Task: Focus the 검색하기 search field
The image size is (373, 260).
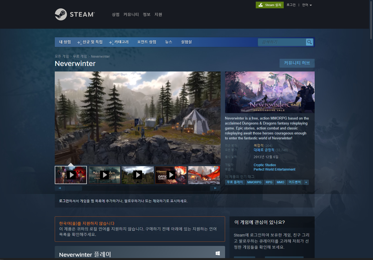Action: coord(282,42)
